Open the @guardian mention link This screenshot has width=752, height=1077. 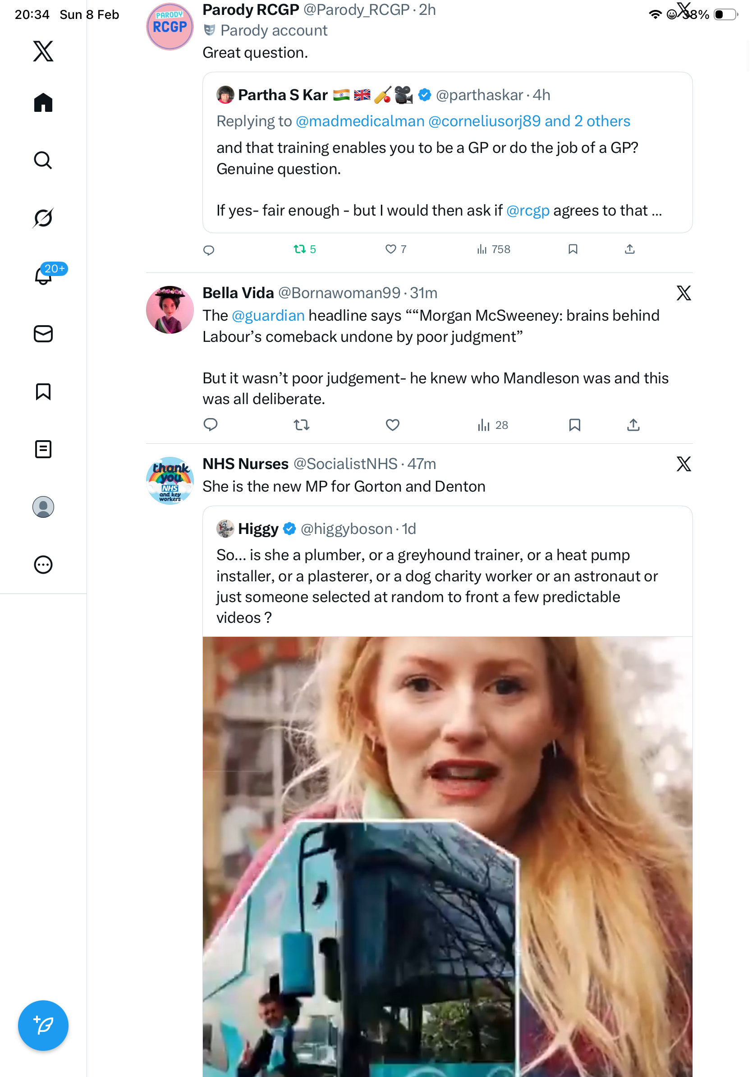click(x=268, y=316)
